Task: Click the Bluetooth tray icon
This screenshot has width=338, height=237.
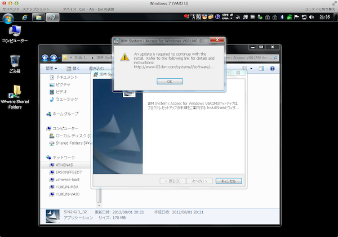Action: point(282,17)
